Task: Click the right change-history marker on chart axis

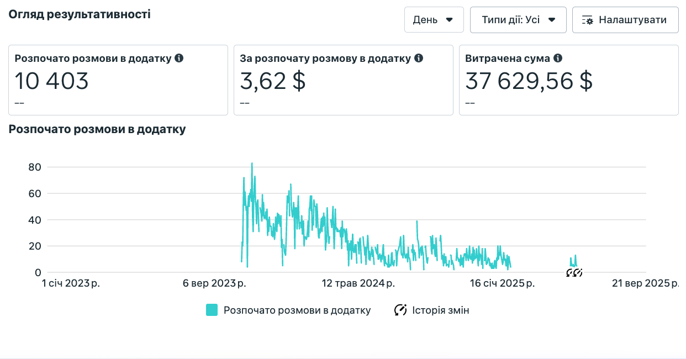Action: tap(578, 272)
